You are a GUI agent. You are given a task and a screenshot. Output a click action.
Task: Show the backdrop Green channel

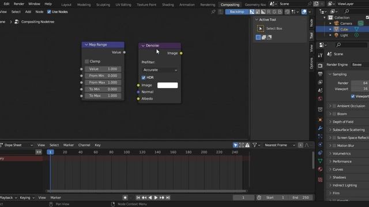[x=274, y=11]
